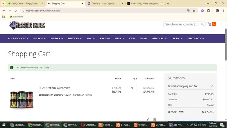Expand the ALL PRODUCTS menu
The image size is (227, 128).
click(x=18, y=38)
